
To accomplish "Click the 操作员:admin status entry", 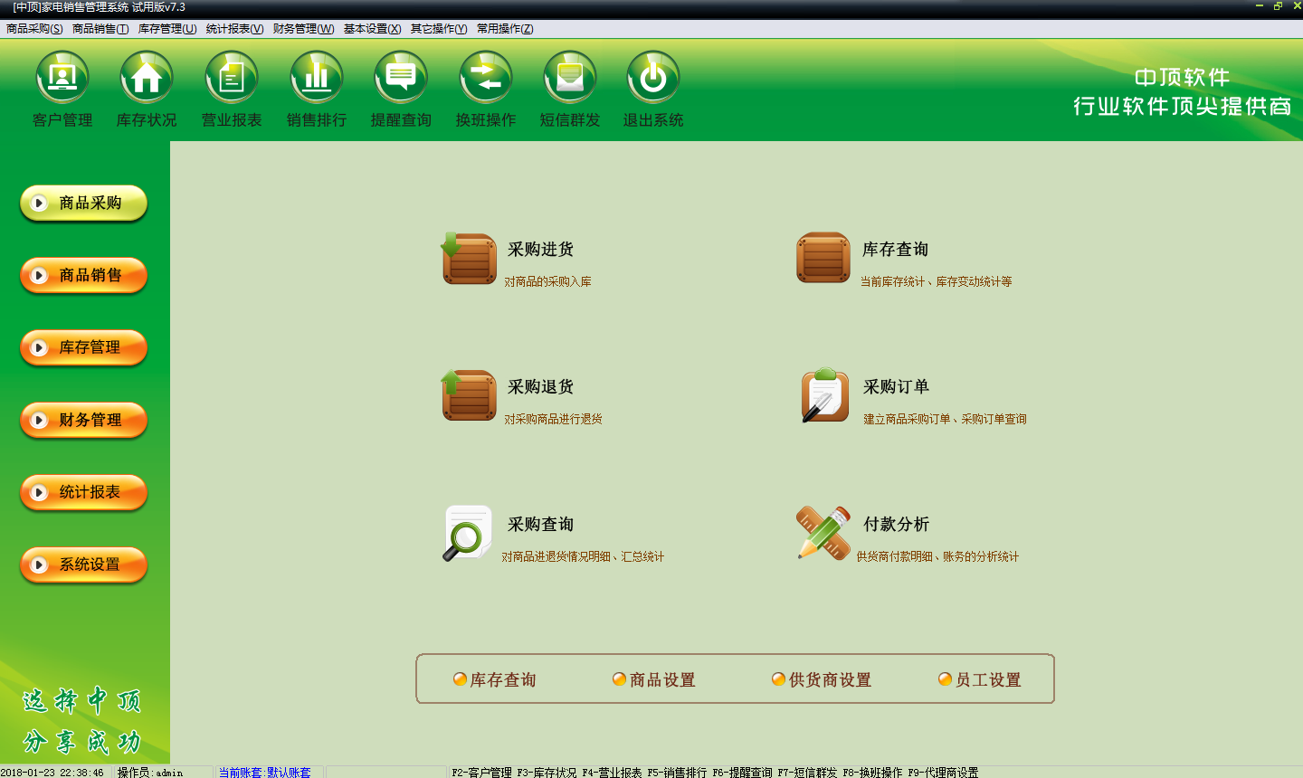I will tap(150, 772).
